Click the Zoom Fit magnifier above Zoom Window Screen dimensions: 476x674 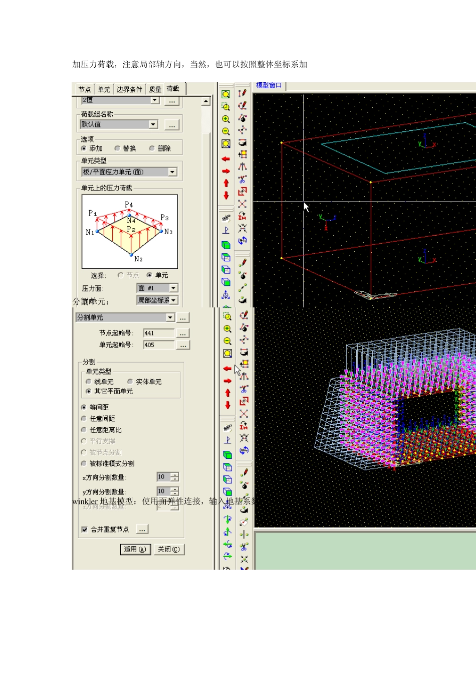[226, 94]
